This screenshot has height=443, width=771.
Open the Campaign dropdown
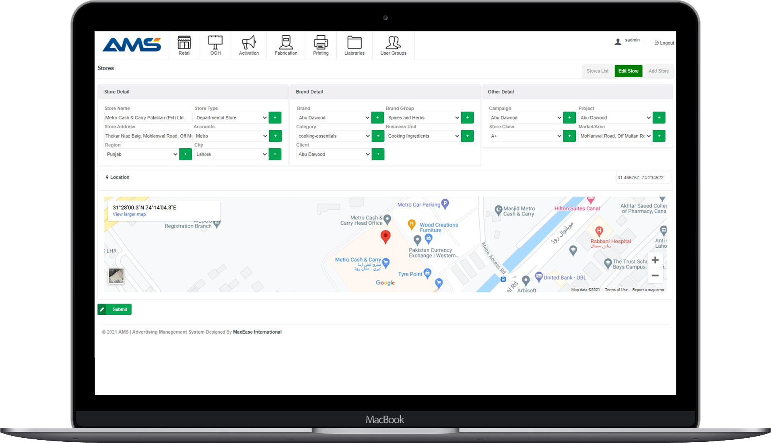(526, 118)
